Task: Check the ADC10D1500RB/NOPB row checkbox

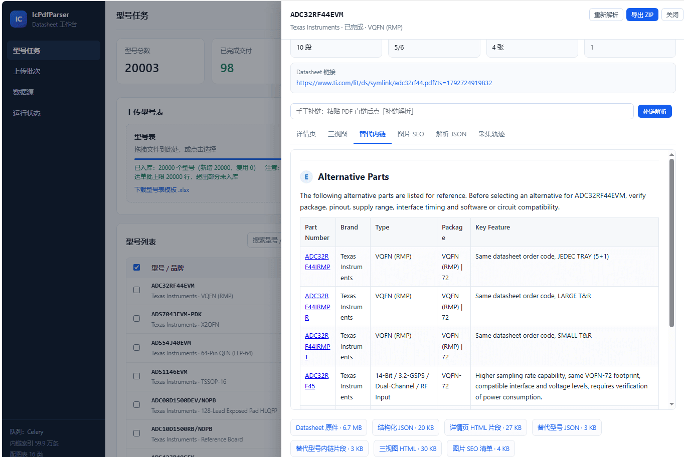Action: click(x=136, y=433)
